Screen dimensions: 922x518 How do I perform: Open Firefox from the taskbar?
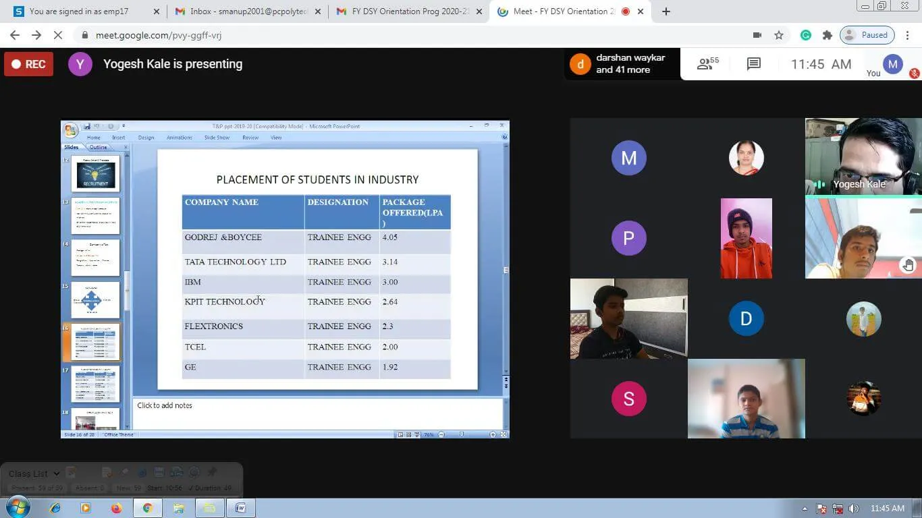click(116, 508)
